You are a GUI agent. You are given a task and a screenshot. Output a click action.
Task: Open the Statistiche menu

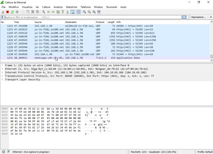coord(71,7)
